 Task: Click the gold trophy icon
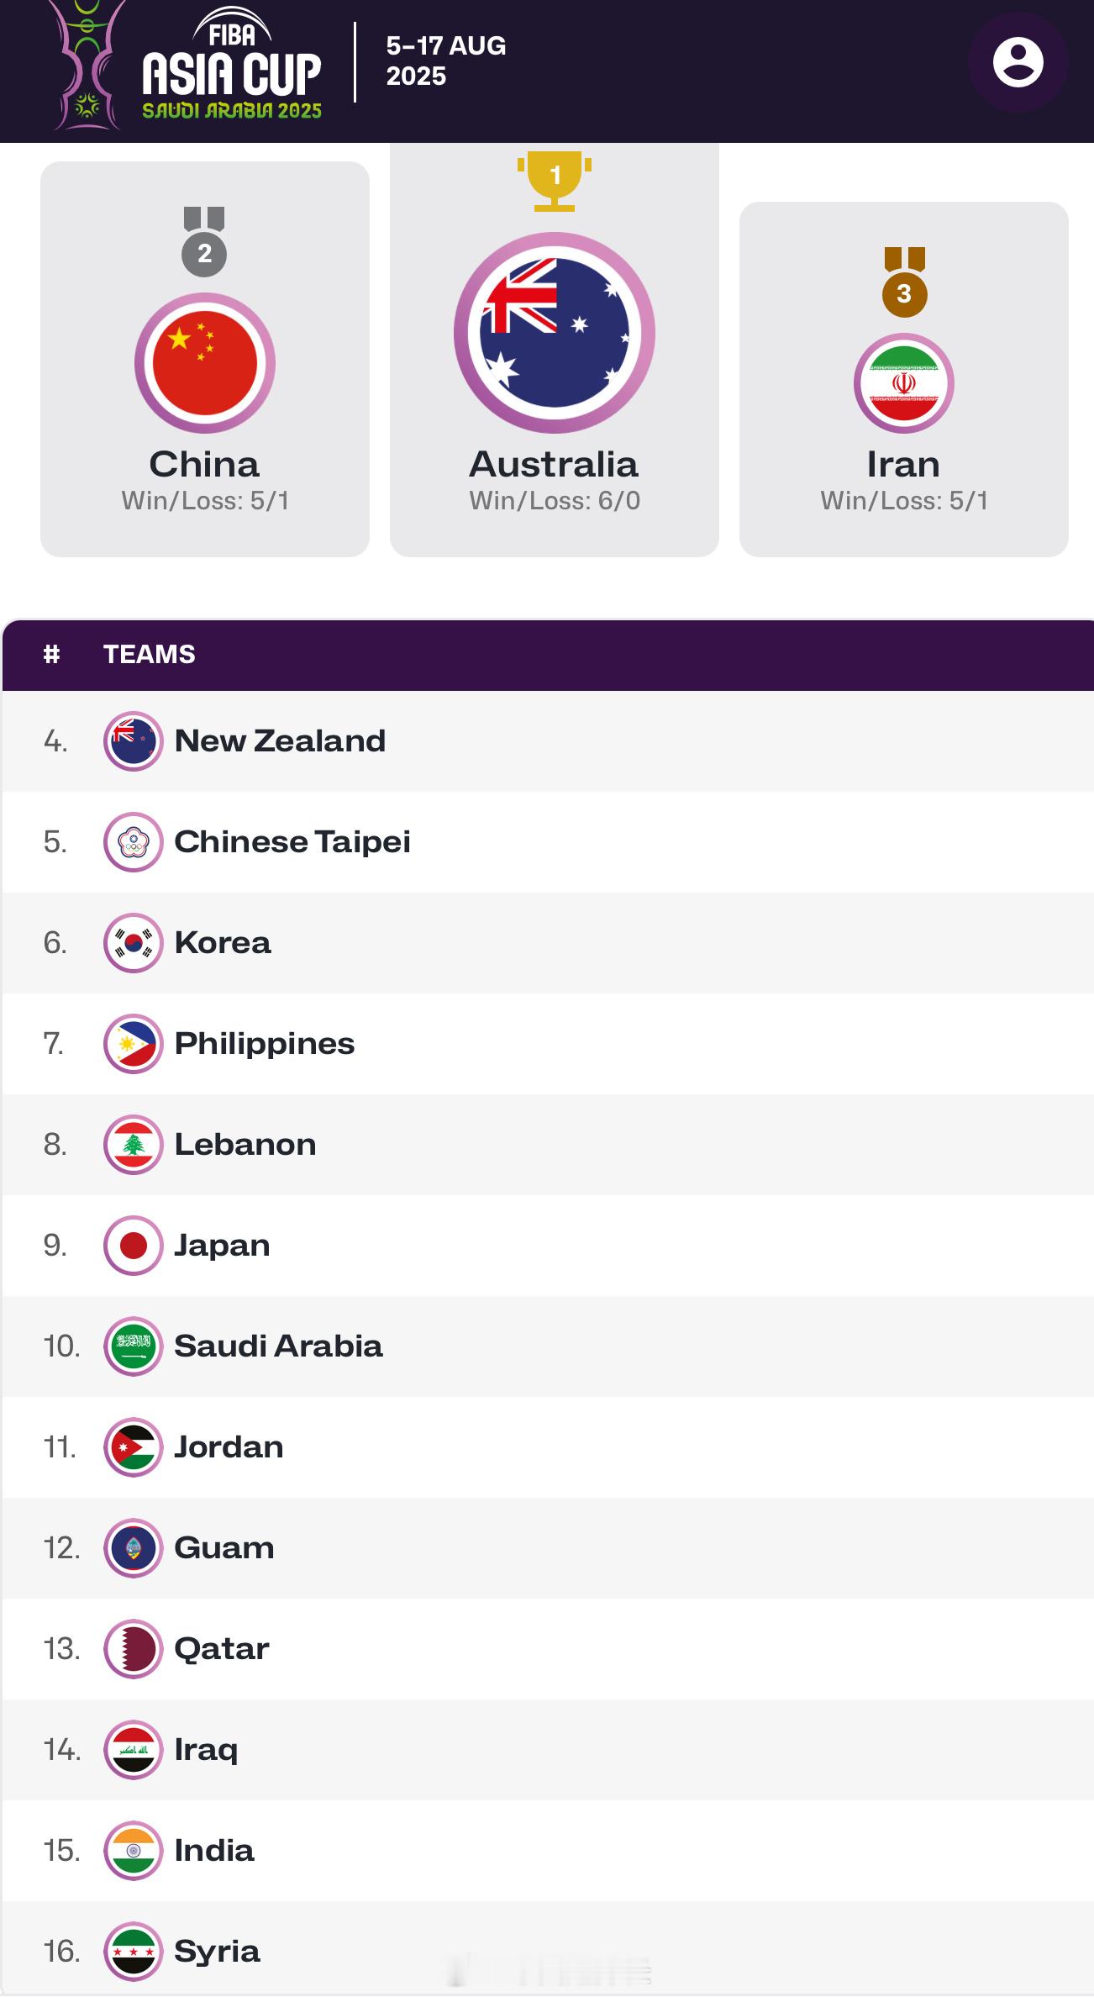[555, 180]
